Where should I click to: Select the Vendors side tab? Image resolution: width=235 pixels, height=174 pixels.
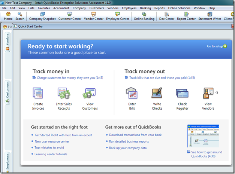click(x=7, y=42)
